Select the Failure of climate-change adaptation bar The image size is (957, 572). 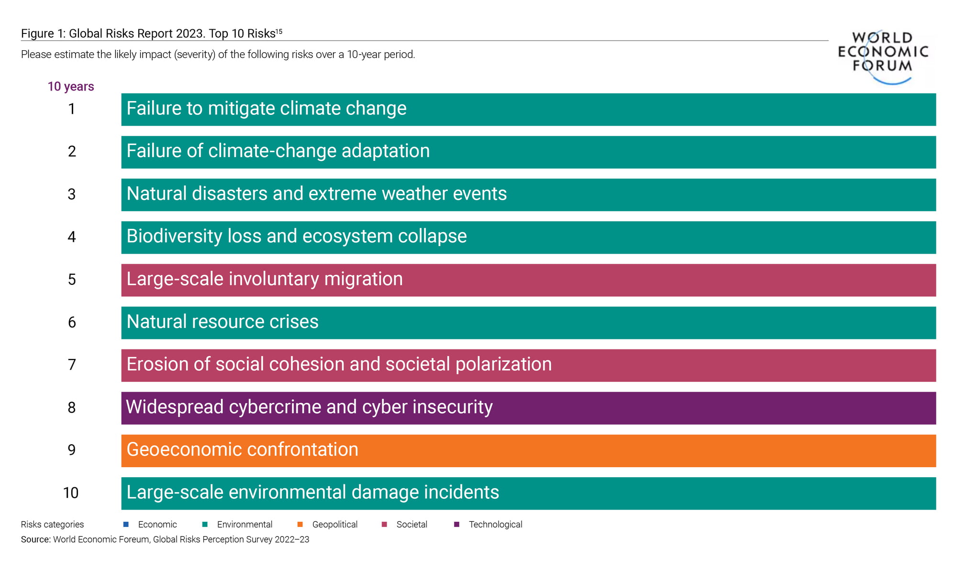coord(528,152)
